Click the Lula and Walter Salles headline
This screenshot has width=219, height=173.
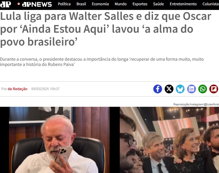coord(106,29)
